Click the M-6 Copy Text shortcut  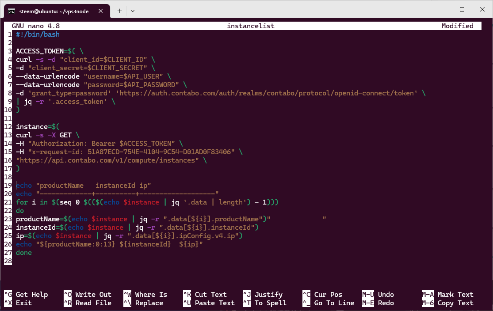click(x=447, y=303)
